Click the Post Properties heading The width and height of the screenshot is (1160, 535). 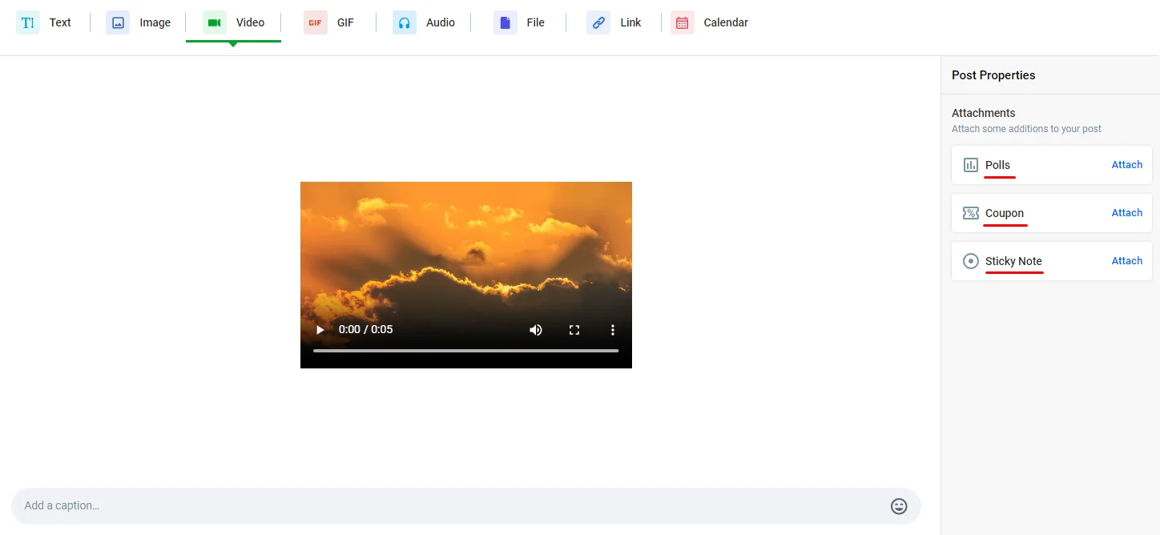(x=993, y=75)
